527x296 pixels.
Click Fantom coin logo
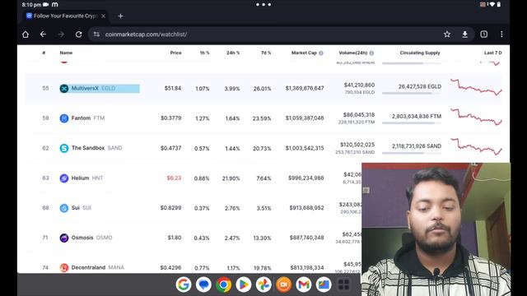(x=64, y=118)
